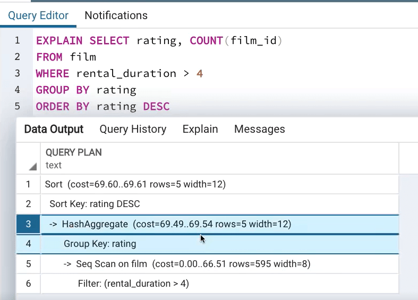Image resolution: width=418 pixels, height=300 pixels.
Task: Click the EXPLAIN keyword in editor line 1
Action: (x=59, y=41)
